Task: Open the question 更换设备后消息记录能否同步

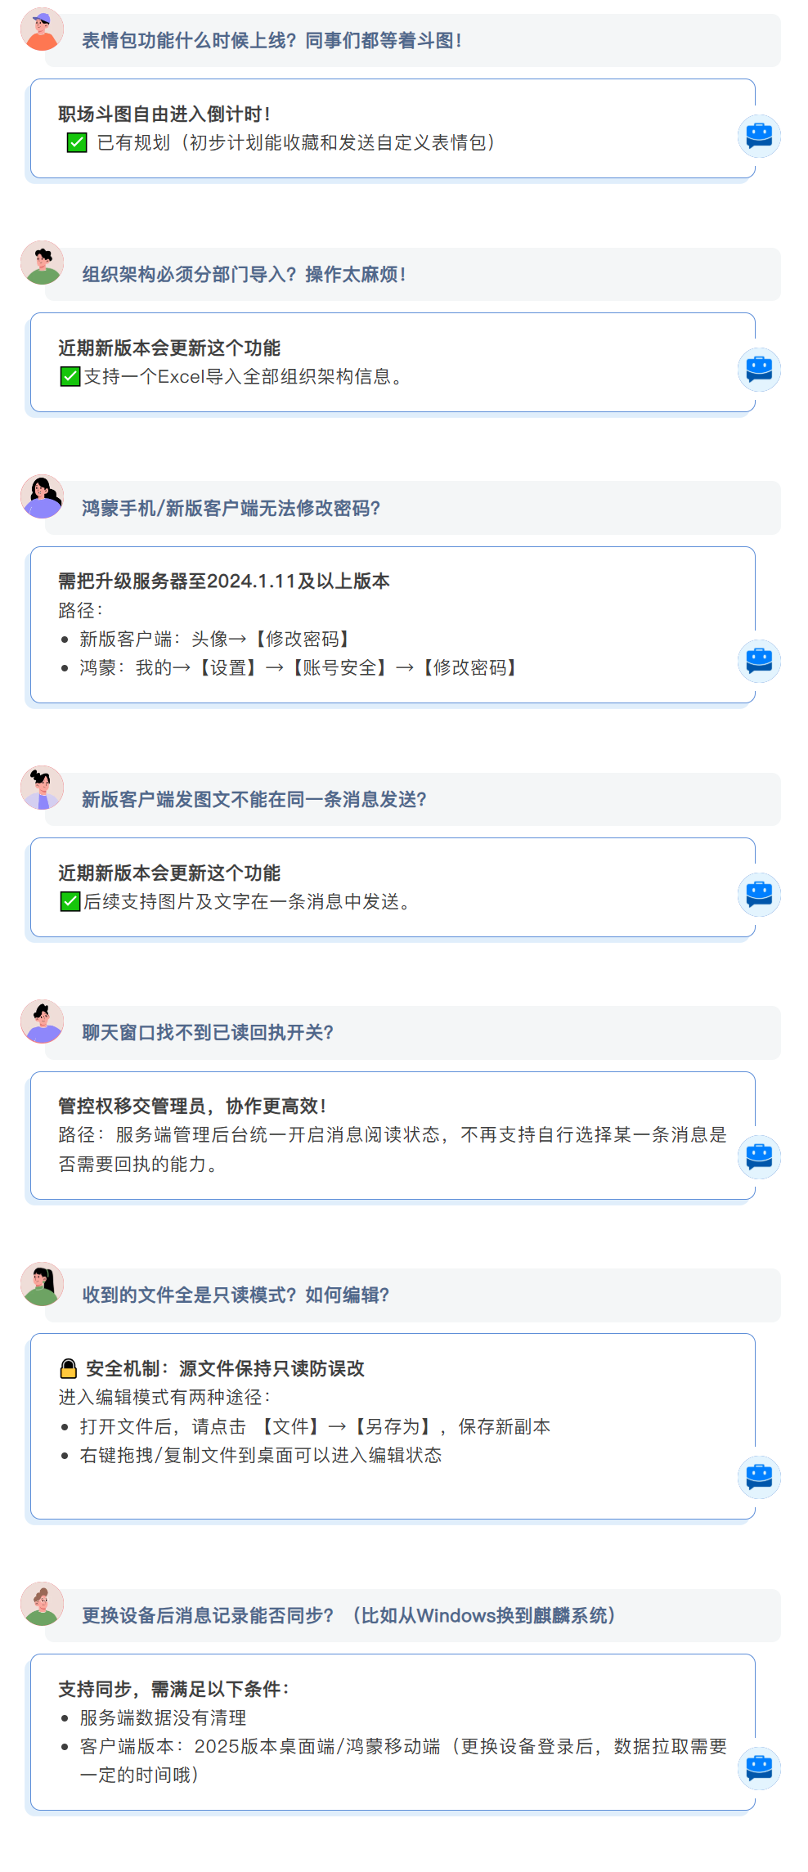Action: tap(349, 1615)
